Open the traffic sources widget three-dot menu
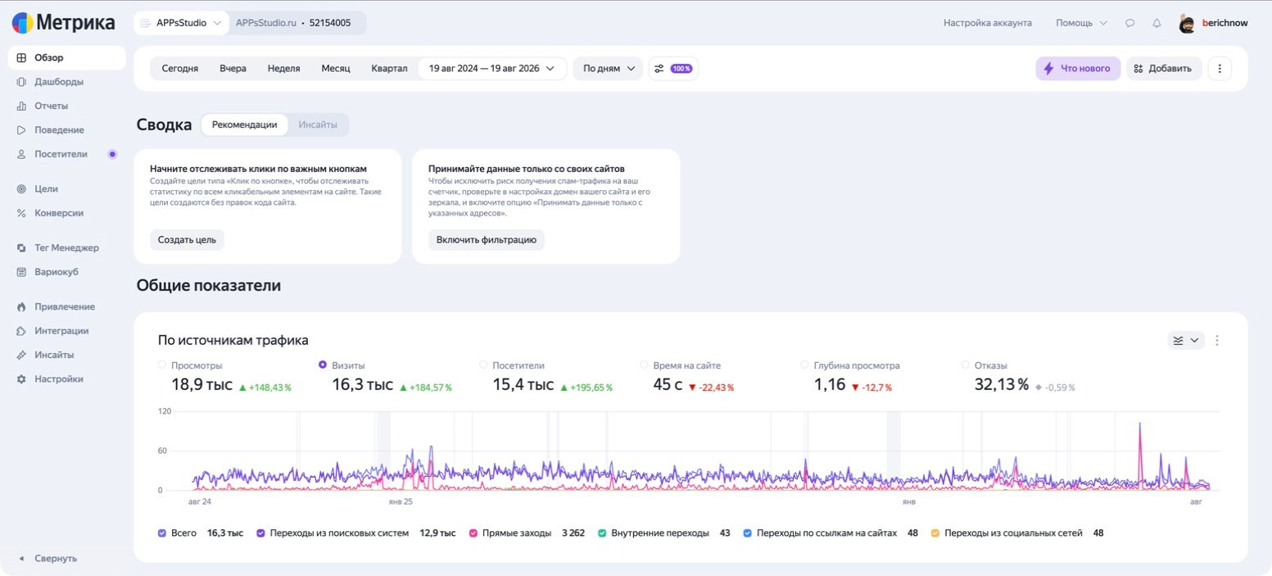The height and width of the screenshot is (576, 1272). 1217,340
